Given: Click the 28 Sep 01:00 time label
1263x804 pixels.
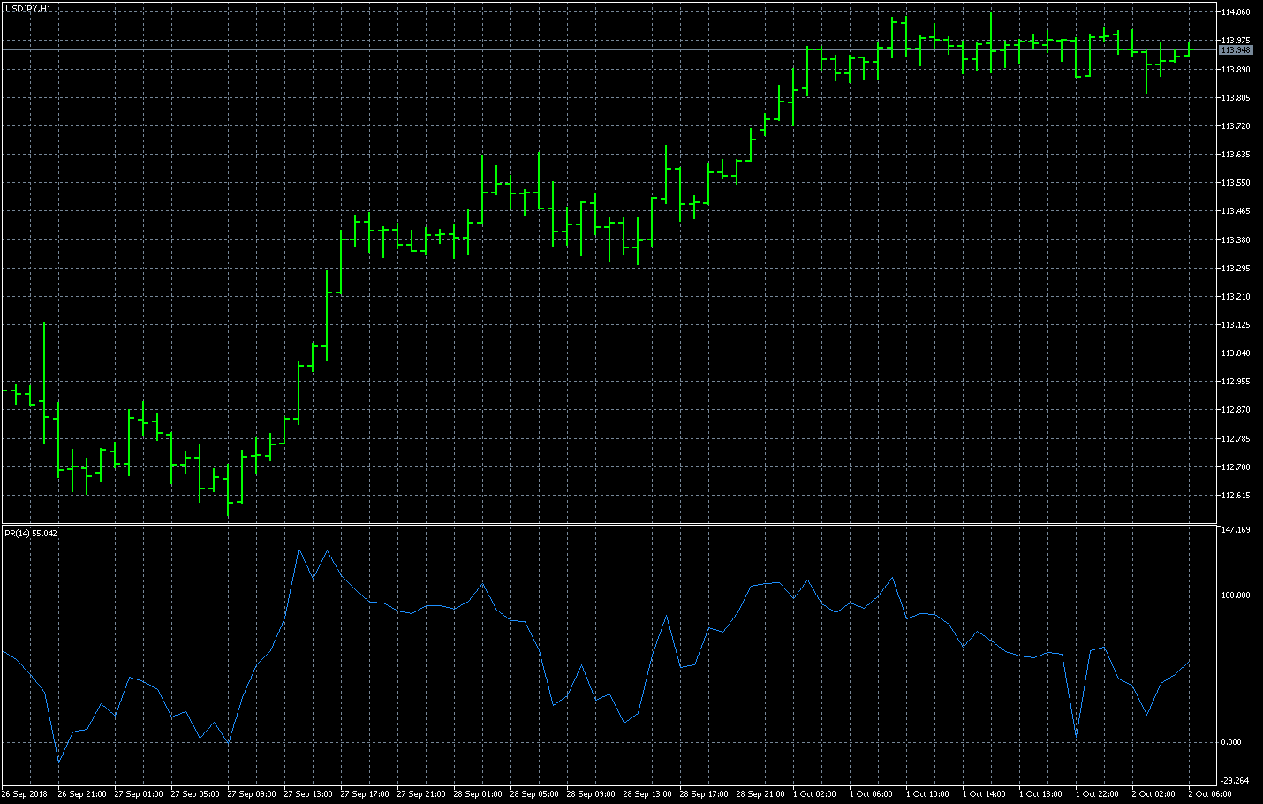Looking at the screenshot, I should click(x=478, y=794).
